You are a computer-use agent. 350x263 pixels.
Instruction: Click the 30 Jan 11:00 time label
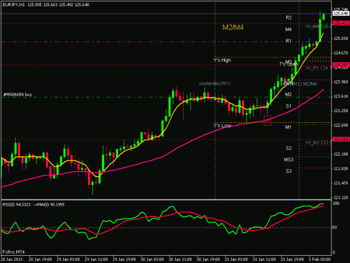point(180,260)
